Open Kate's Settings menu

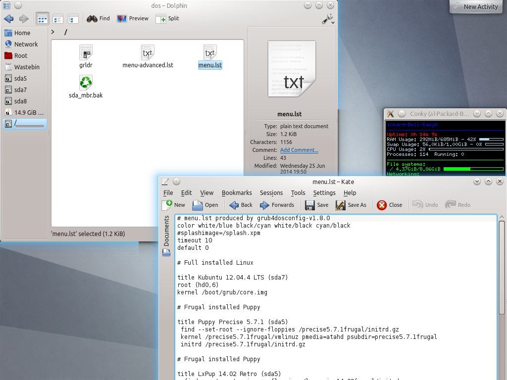pyautogui.click(x=324, y=193)
